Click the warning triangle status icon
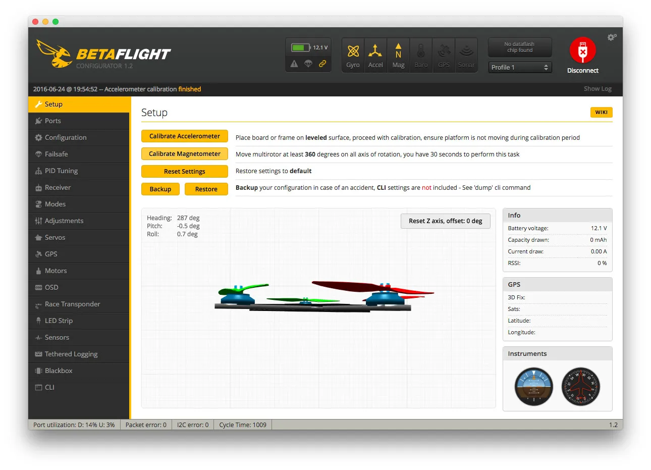Image resolution: width=651 pixels, height=470 pixels. click(294, 64)
